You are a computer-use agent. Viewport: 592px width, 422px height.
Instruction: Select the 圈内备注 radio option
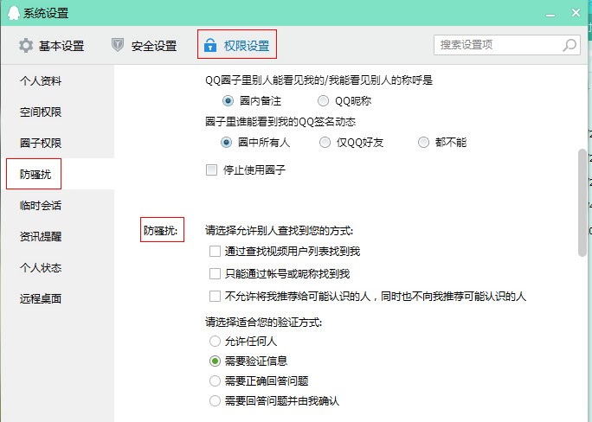click(228, 101)
